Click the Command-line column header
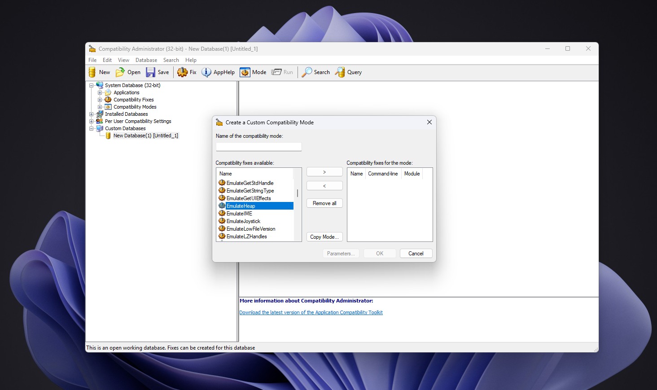This screenshot has height=390, width=657. click(383, 174)
